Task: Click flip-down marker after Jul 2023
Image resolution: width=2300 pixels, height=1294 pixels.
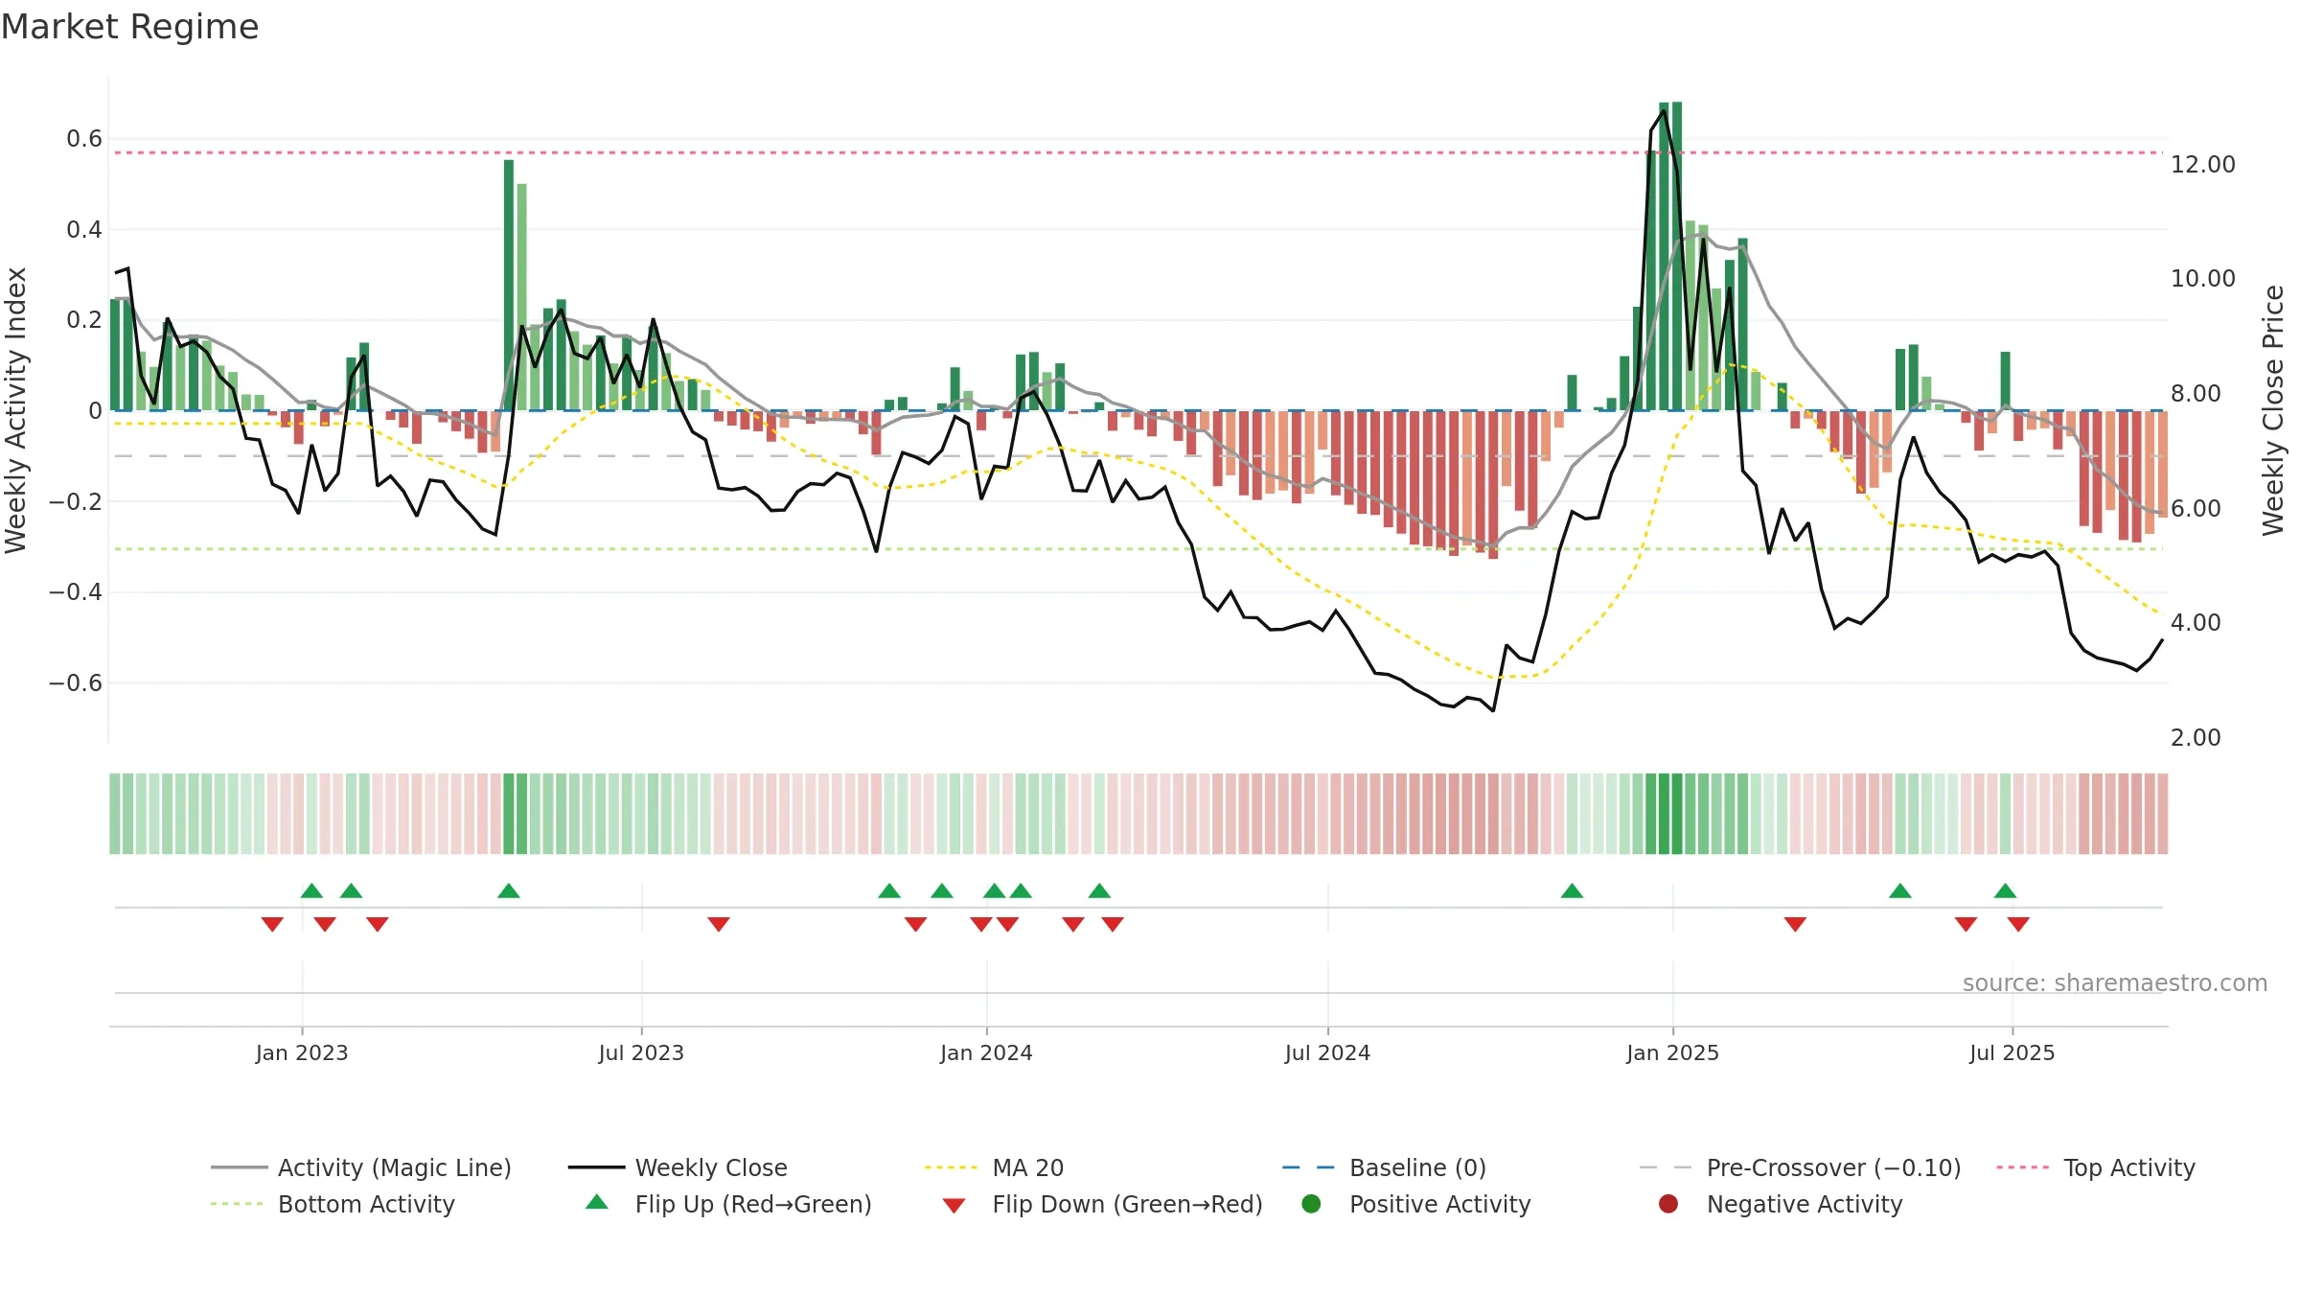Action: [x=719, y=924]
